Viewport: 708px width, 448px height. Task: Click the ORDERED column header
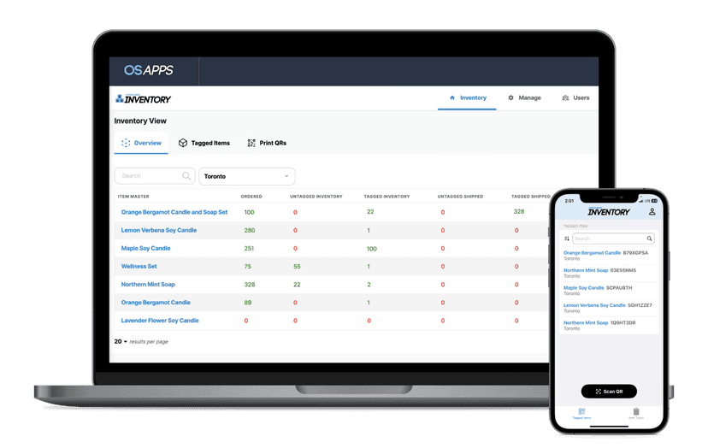click(x=251, y=197)
